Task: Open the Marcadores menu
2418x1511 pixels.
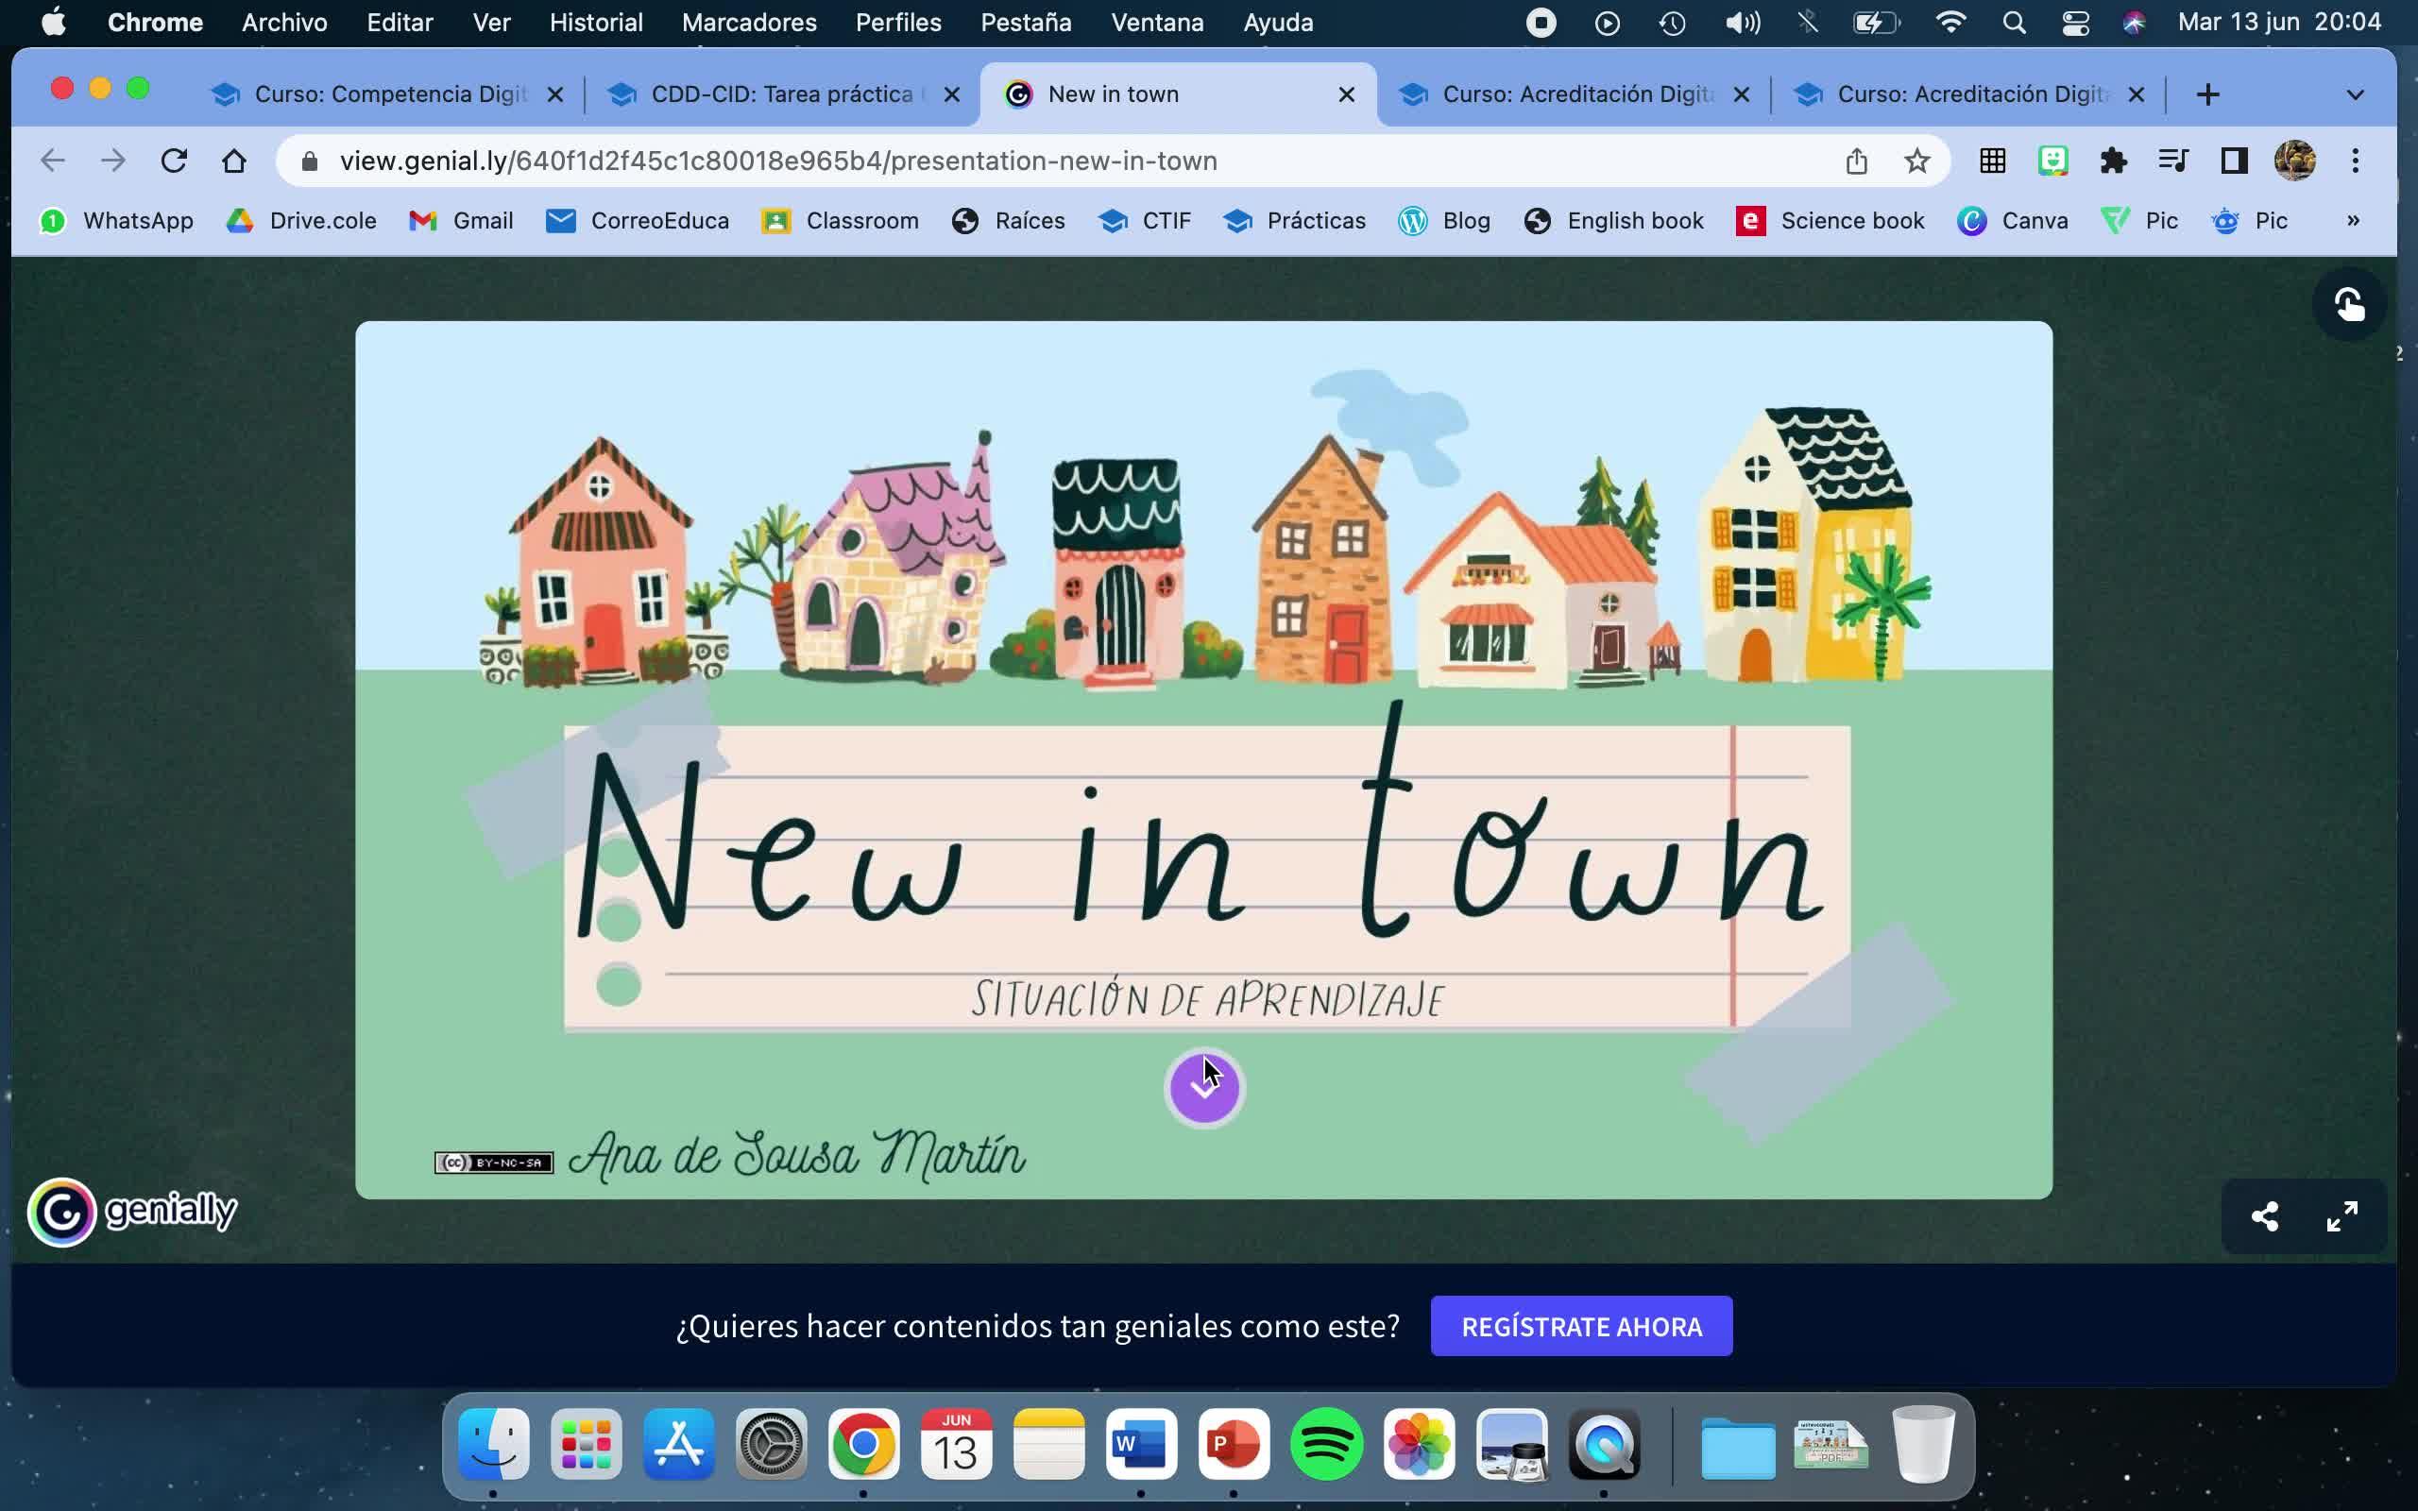Action: [x=748, y=22]
